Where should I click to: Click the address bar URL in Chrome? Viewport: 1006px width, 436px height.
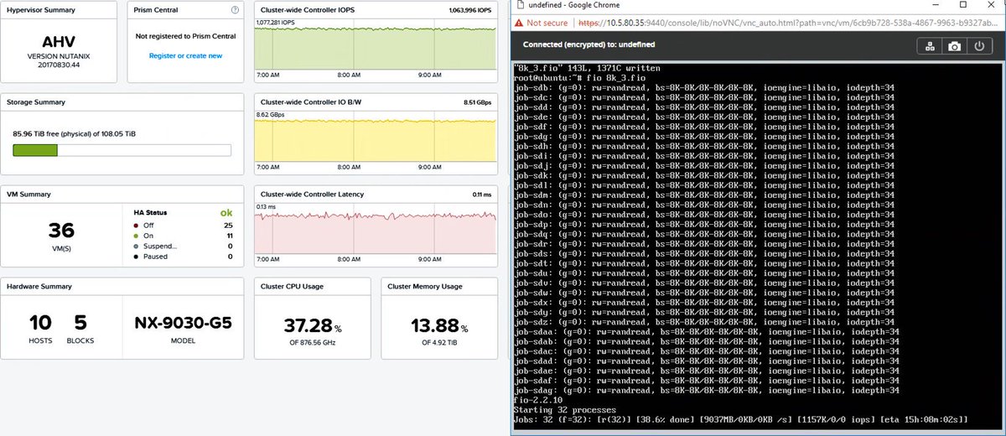(x=786, y=23)
